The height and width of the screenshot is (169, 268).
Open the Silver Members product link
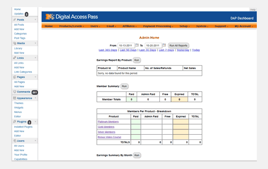[106, 132]
